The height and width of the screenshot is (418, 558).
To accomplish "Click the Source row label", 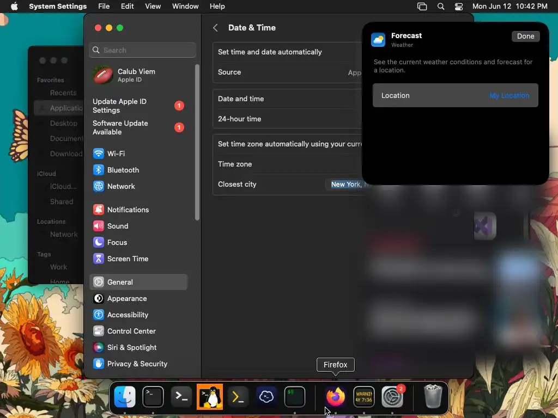I will 229,72.
